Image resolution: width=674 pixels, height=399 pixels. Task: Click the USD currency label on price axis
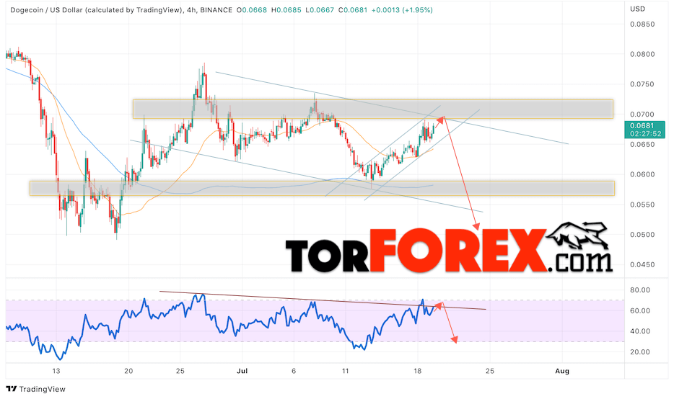point(637,9)
